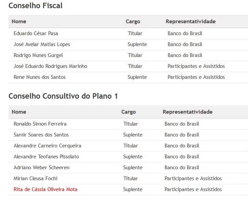Click the Ronaldo Simon Ferreira name
Viewport: 248px width, 200px height.
coord(40,124)
